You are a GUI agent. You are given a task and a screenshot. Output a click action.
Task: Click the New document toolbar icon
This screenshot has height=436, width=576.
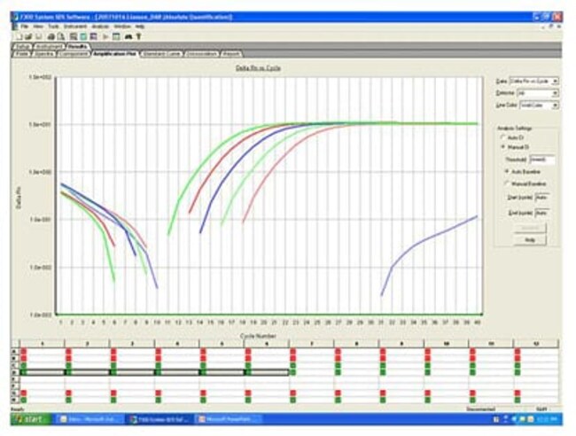pyautogui.click(x=19, y=36)
